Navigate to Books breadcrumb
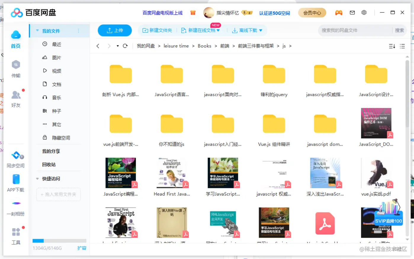 205,46
